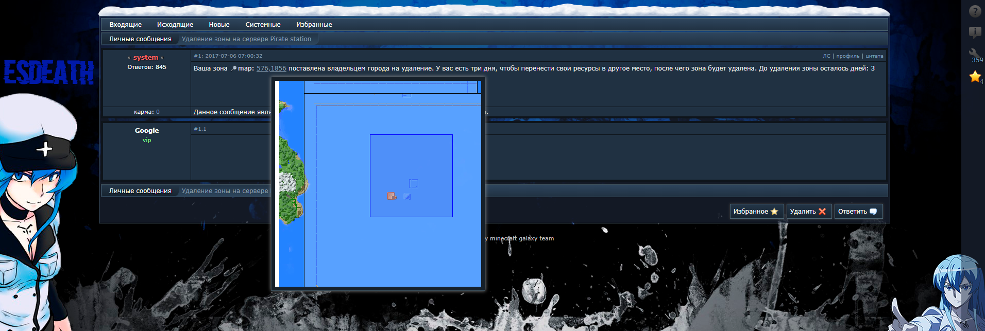Click the magnifier icon before 'map:'
The height and width of the screenshot is (331, 985).
233,68
